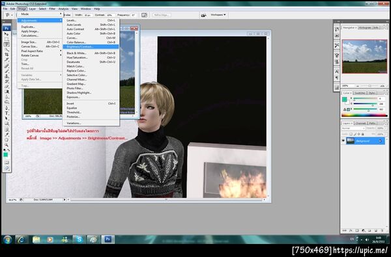Choose Levels from Adjustments submenu
Image resolution: width=391 pixels, height=257 pixels.
91,20
